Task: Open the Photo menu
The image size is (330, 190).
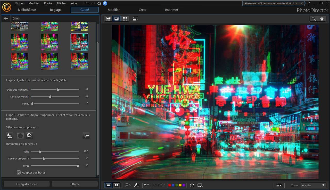Action: click(x=48, y=3)
